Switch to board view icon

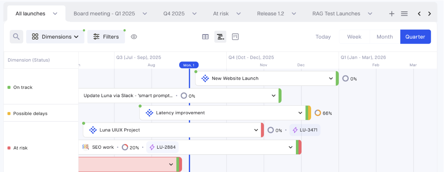point(235,37)
